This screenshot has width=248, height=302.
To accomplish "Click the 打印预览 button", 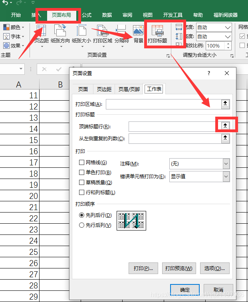I will (179, 268).
